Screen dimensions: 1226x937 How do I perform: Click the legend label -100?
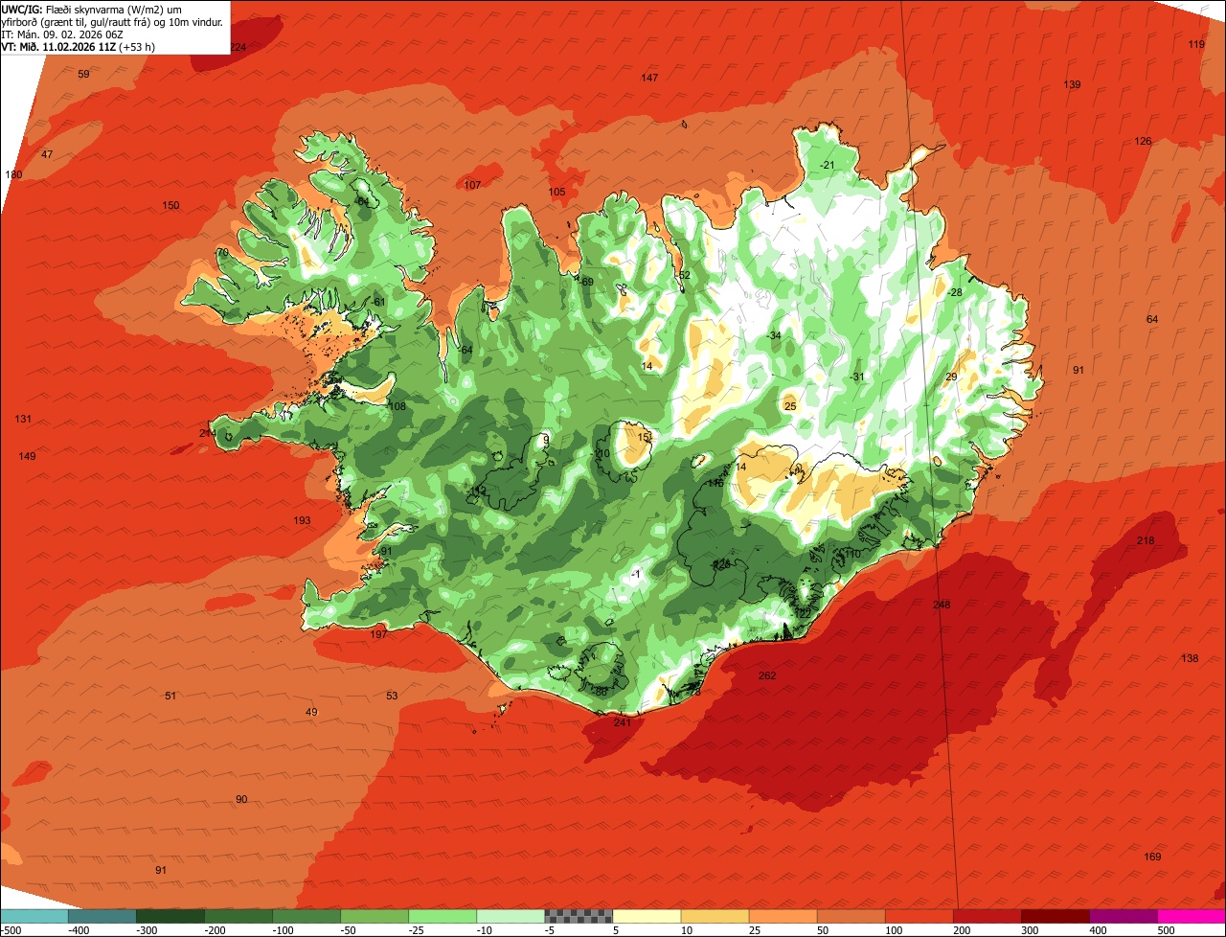pos(284,930)
